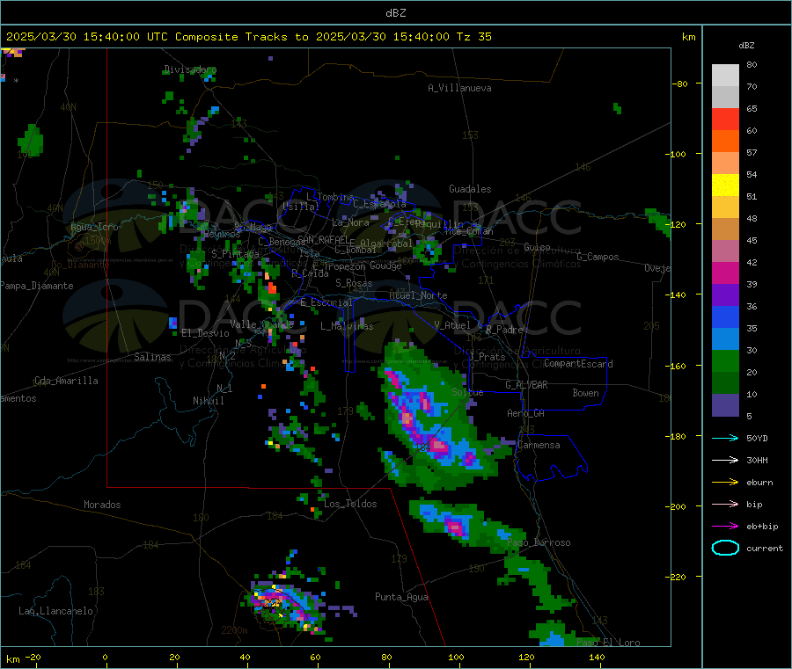Click the magenta 39 dBZ legend swatch

click(725, 273)
